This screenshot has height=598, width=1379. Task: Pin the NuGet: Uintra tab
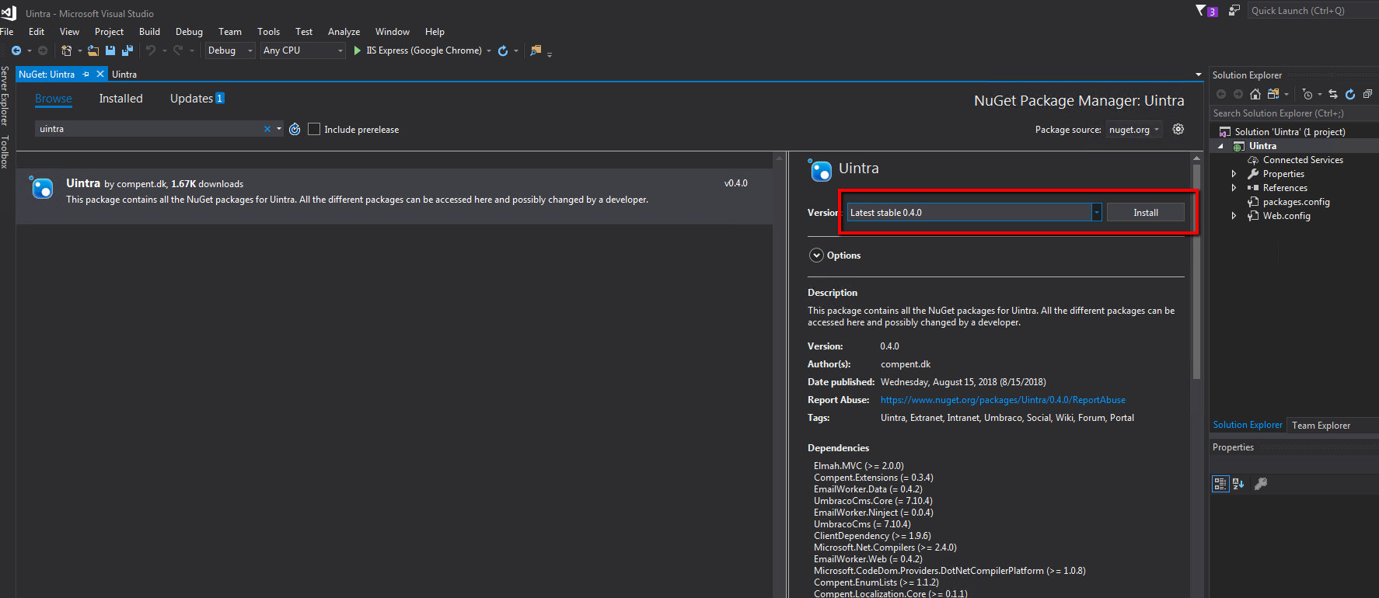(x=86, y=75)
